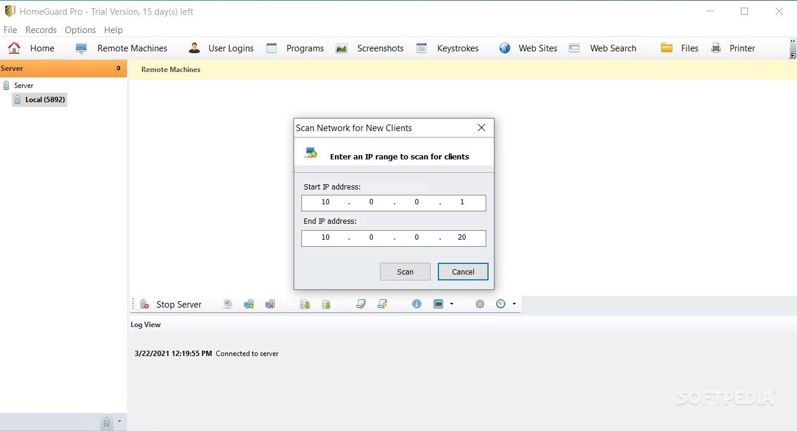Click the remove remote machine icon

(x=270, y=304)
